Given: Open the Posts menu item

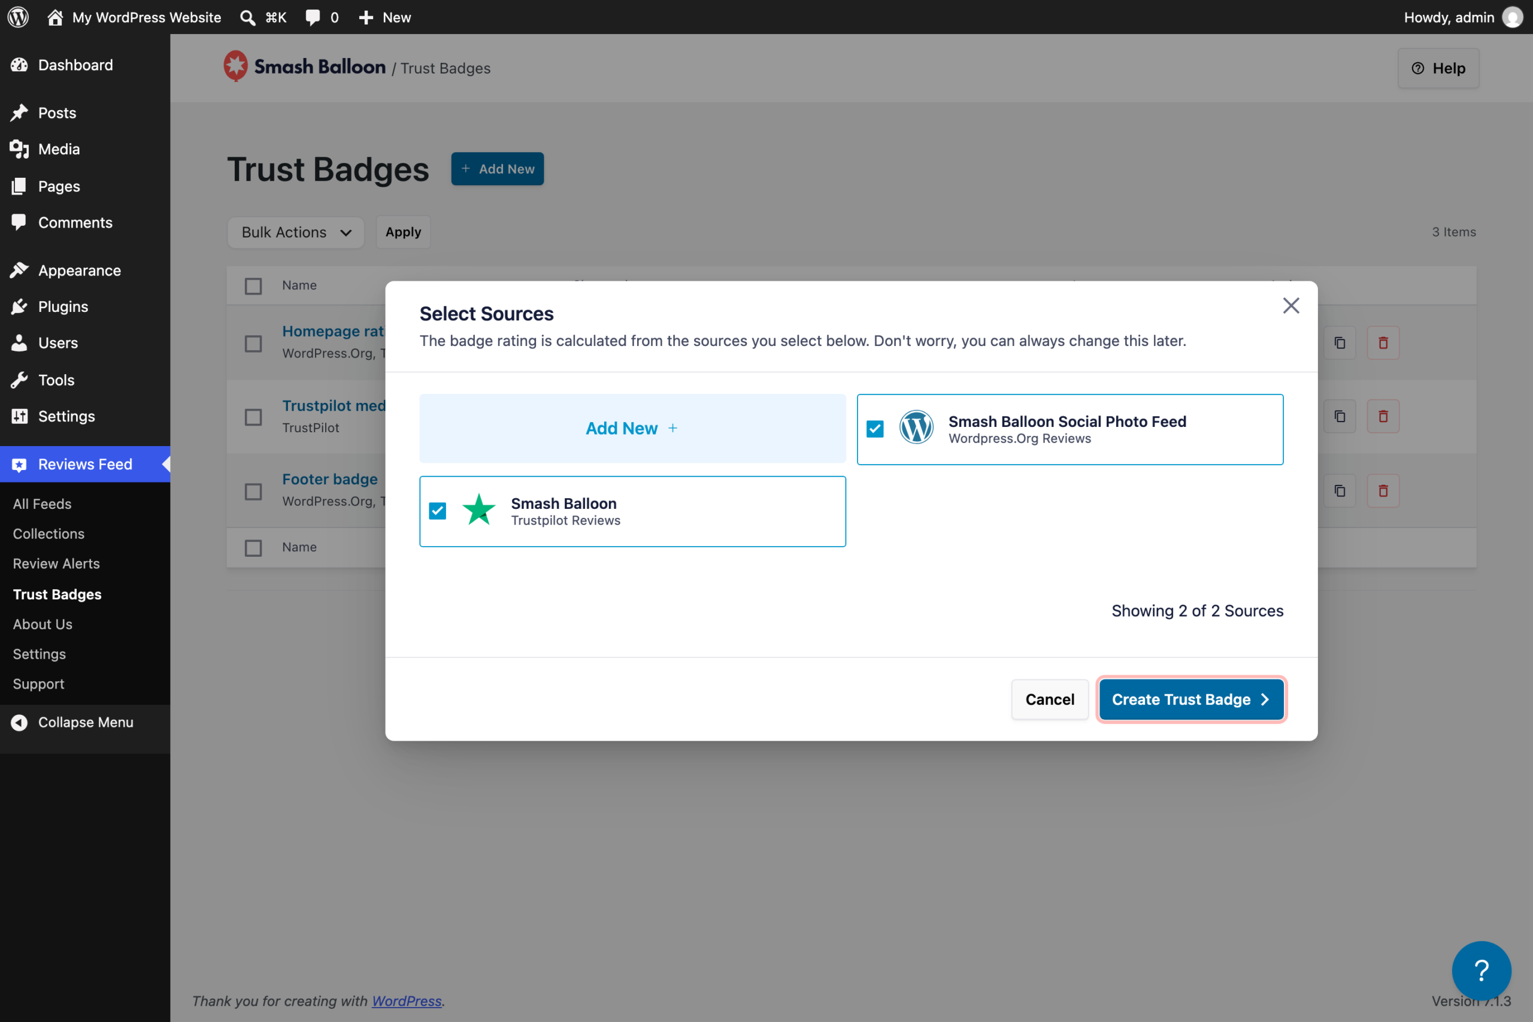Looking at the screenshot, I should [84, 113].
